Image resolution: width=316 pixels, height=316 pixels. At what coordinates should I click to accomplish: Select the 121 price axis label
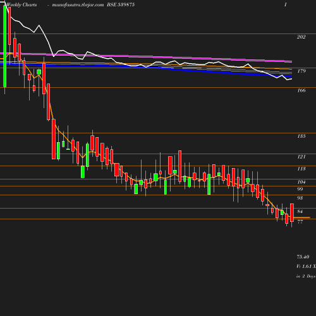301,157
